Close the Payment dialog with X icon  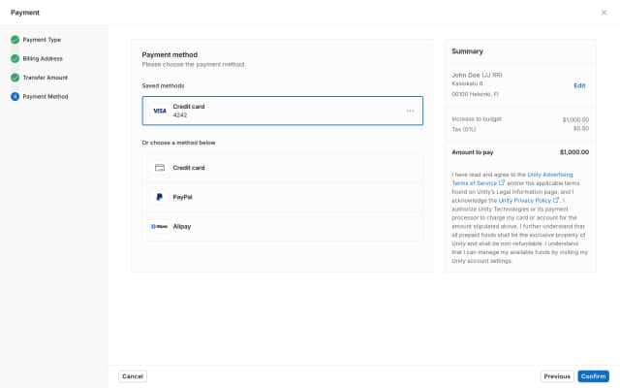(604, 13)
